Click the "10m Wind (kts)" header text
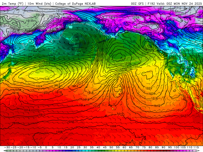 tap(39, 4)
